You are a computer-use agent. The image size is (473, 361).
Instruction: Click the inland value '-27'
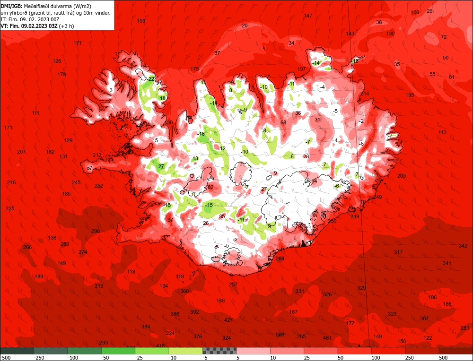160,166
